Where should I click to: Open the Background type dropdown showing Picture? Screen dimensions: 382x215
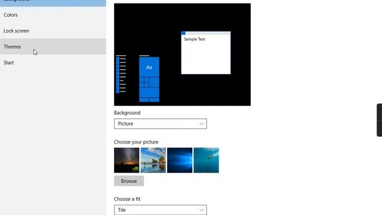tap(161, 124)
